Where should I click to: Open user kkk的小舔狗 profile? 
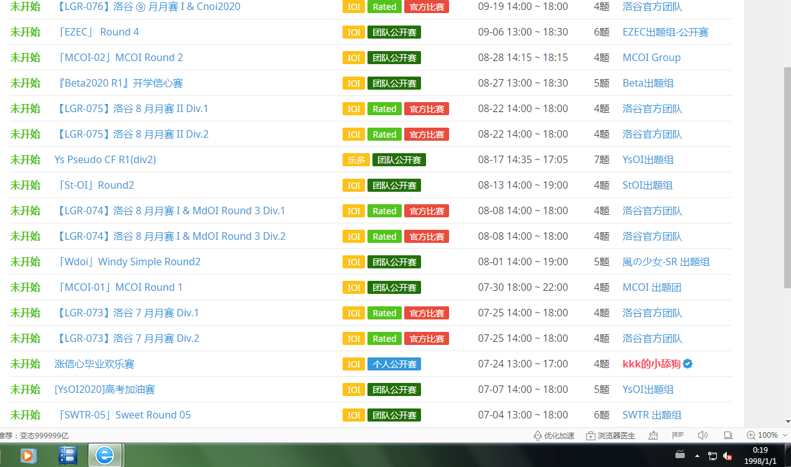point(651,364)
